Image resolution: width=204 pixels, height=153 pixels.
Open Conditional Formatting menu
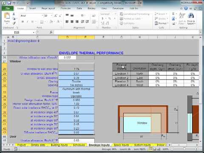coord(134,14)
